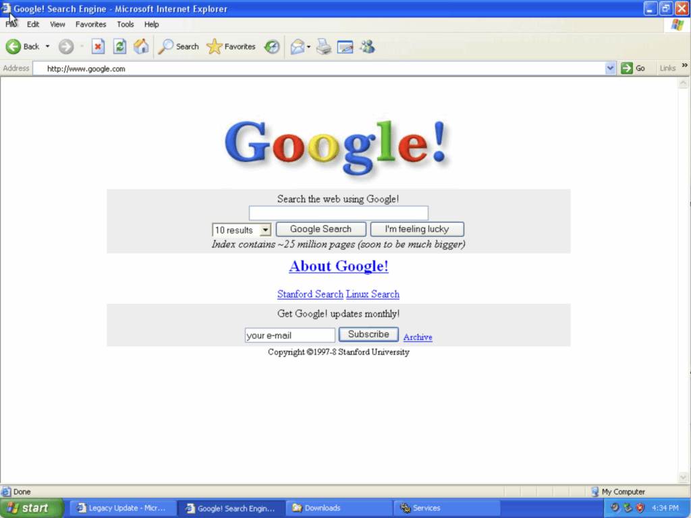Open the History toolbar icon
Viewport: 691px width, 518px height.
coord(272,47)
